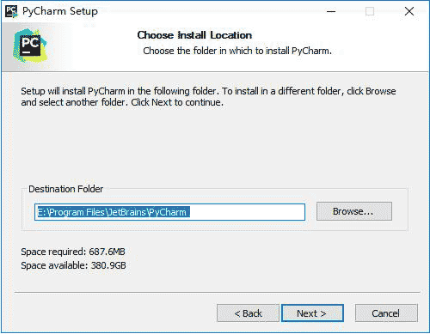Click the 'Space available: 380.9GB' text
The image size is (430, 334).
(73, 265)
